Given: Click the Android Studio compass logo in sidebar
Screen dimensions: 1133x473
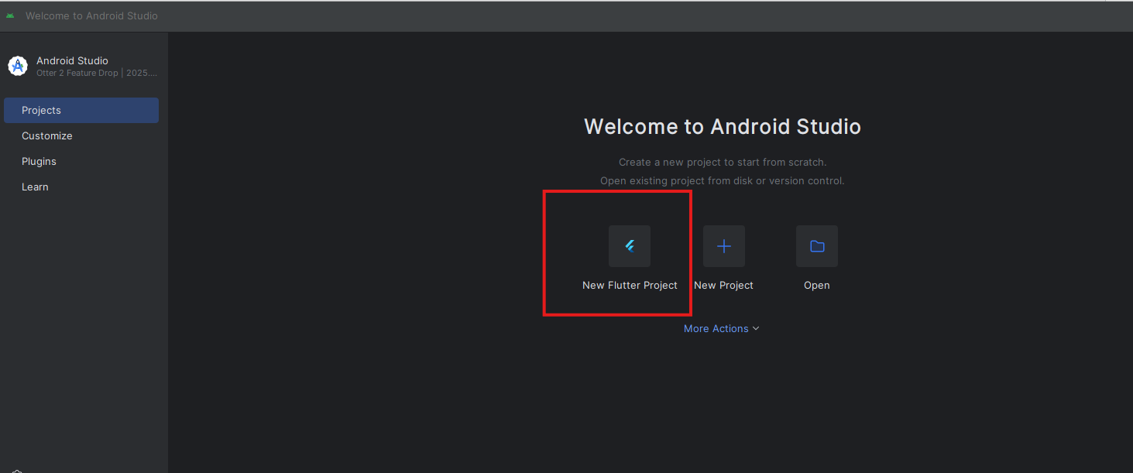Looking at the screenshot, I should click(x=18, y=67).
